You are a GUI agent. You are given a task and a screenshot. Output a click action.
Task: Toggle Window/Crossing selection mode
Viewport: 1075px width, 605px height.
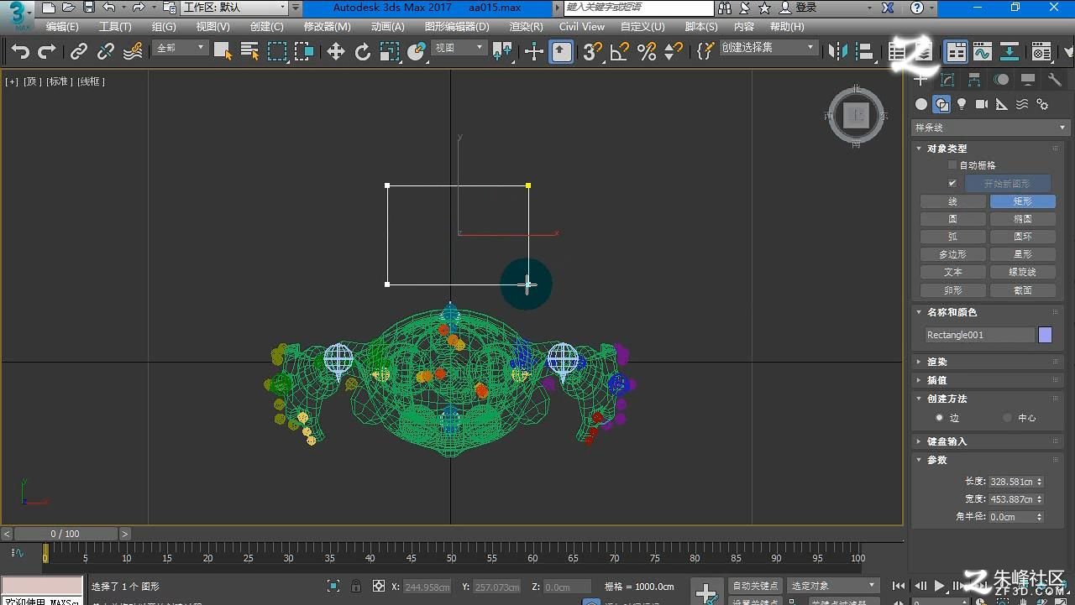coord(304,52)
